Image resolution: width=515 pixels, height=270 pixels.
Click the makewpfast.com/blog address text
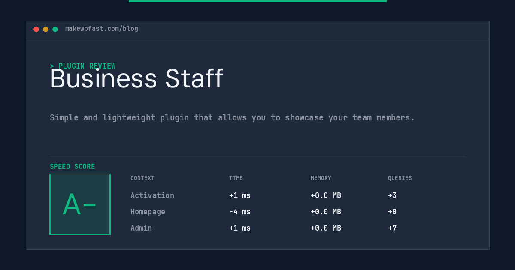[102, 29]
